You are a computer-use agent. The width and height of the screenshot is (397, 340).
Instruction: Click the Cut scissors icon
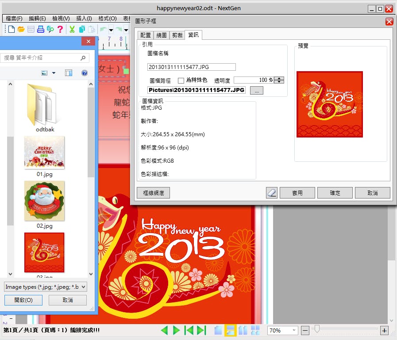click(x=72, y=30)
